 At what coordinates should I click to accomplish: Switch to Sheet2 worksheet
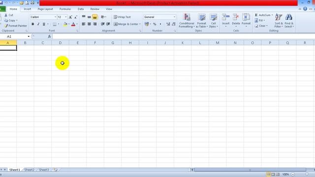click(30, 170)
